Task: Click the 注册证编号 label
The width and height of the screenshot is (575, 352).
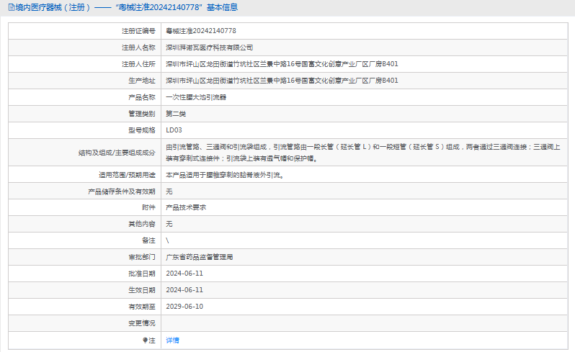Action: (138, 31)
